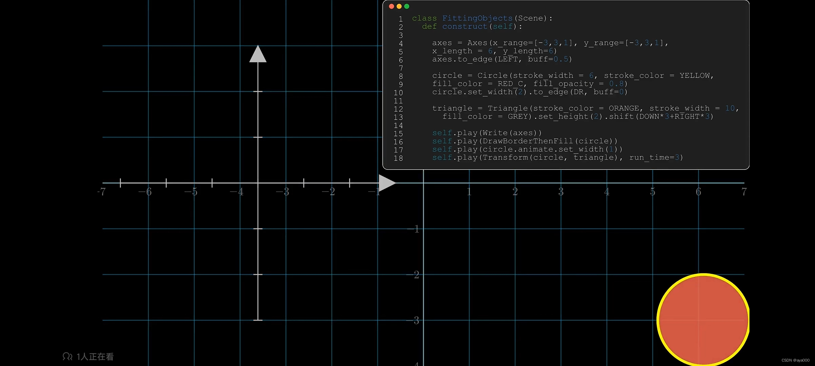
Task: Click line number 1 in code panel
Action: click(401, 19)
